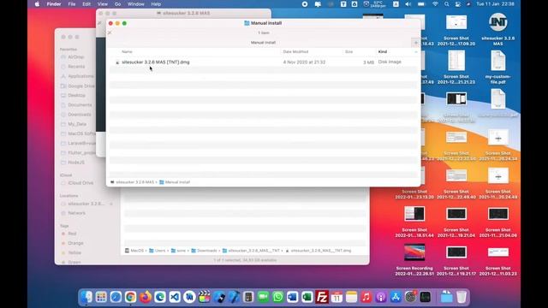Click the sitesucker 3.2.6 MAS desktop volume icon

(x=497, y=23)
